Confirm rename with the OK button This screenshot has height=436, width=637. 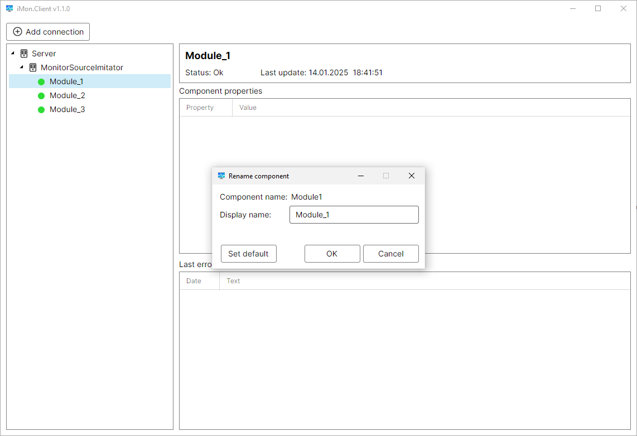[332, 254]
